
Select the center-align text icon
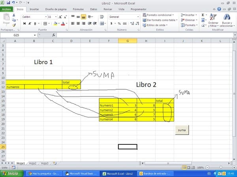coord(78,24)
